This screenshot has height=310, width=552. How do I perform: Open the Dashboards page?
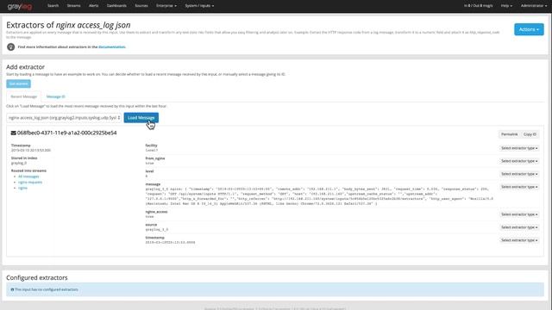tap(116, 6)
